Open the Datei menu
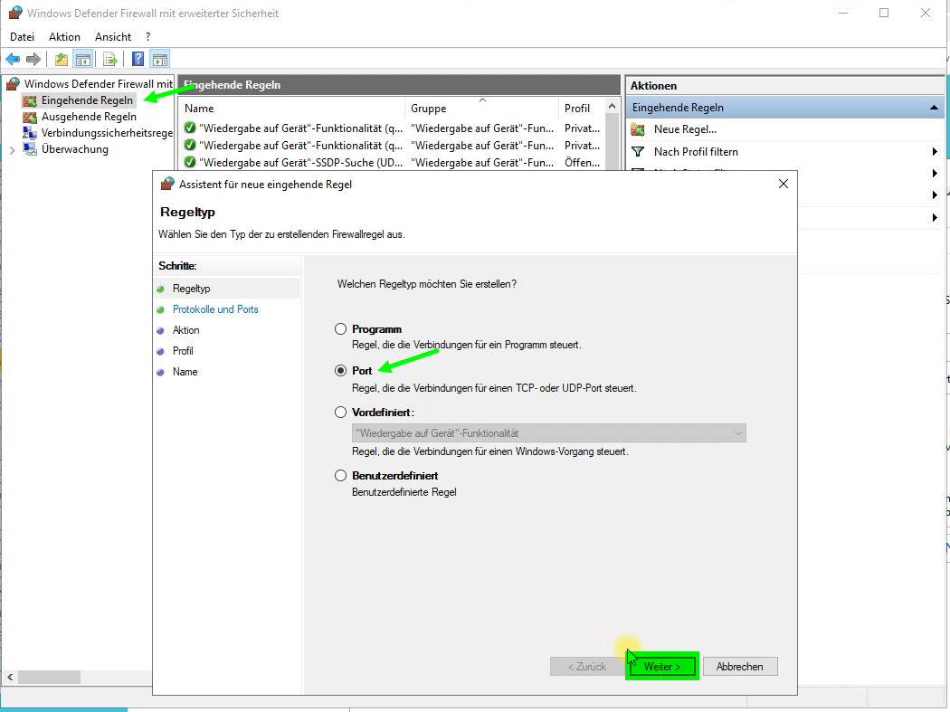950x712 pixels. pos(22,37)
